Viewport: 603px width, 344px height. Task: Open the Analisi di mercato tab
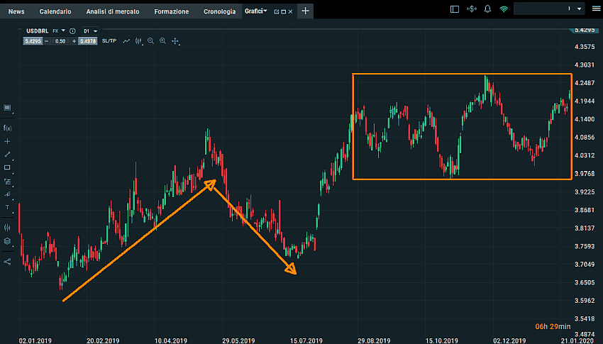pyautogui.click(x=113, y=12)
